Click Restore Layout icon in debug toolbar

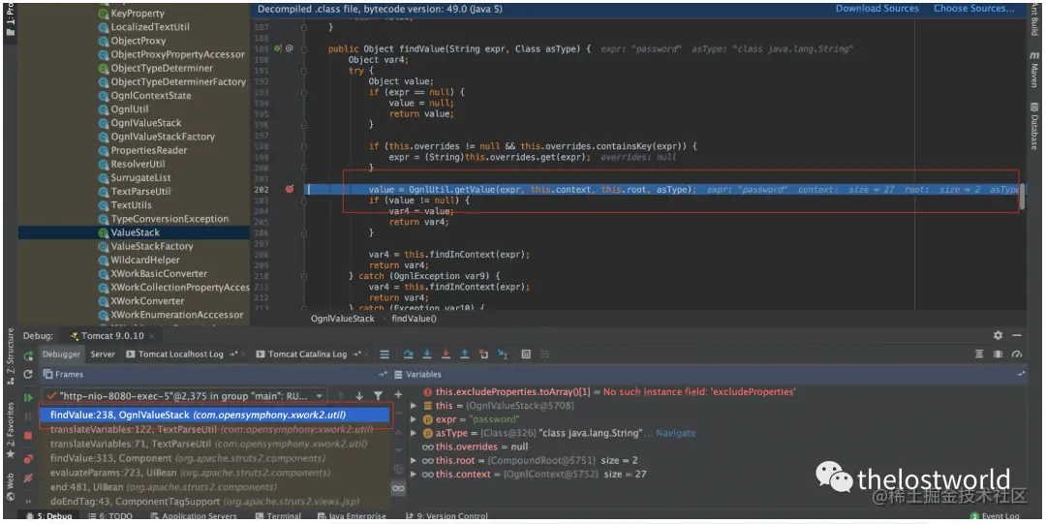click(x=979, y=354)
